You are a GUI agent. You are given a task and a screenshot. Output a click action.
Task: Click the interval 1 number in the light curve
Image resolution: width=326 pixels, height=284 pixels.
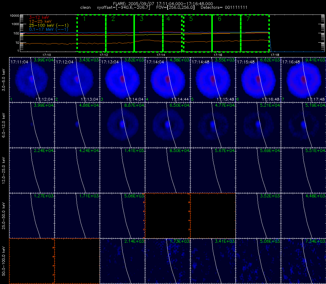coord(85,19)
